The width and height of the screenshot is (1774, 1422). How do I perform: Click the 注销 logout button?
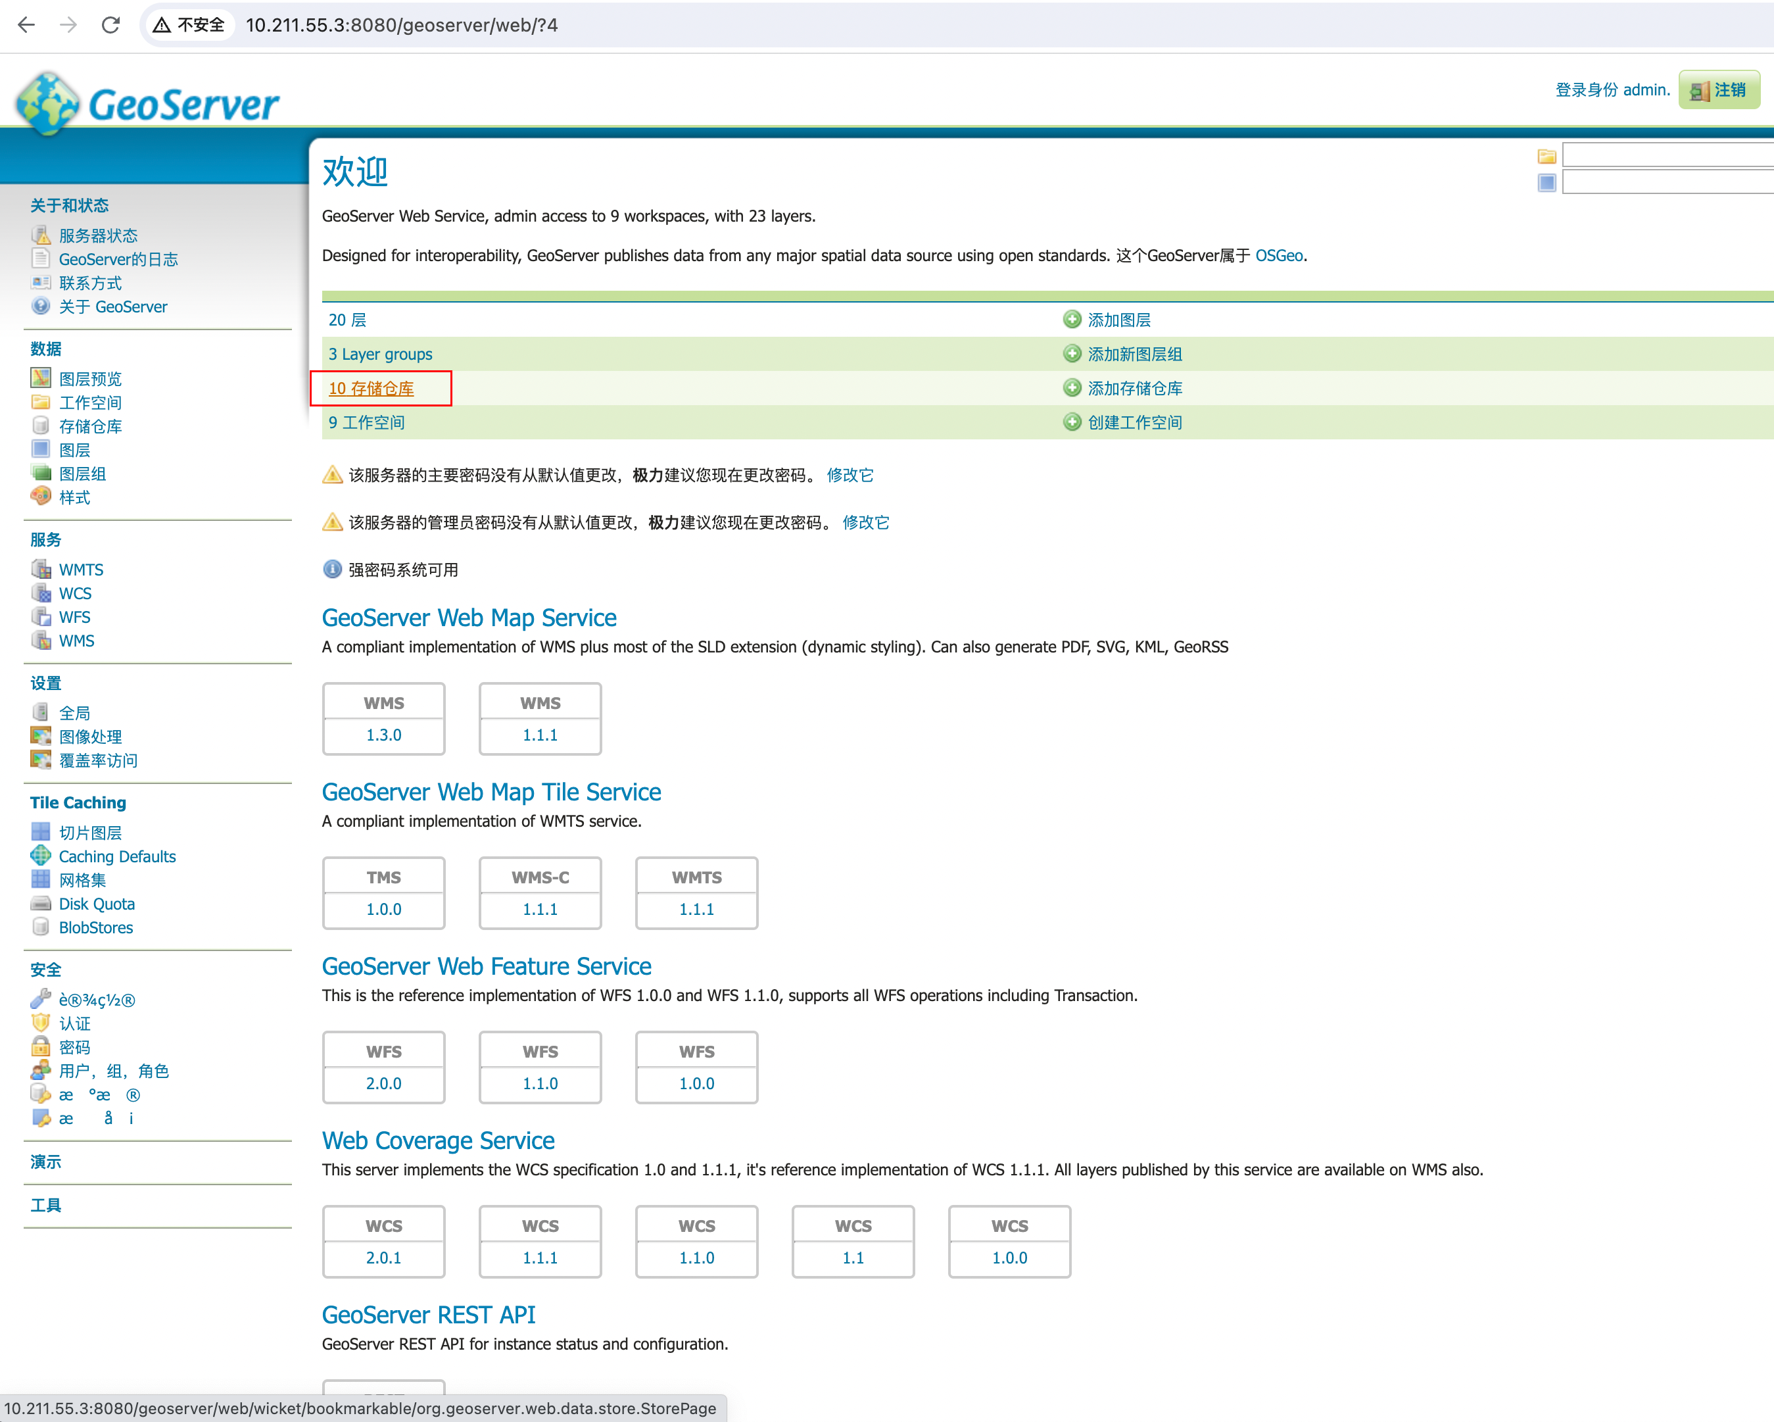[1718, 89]
